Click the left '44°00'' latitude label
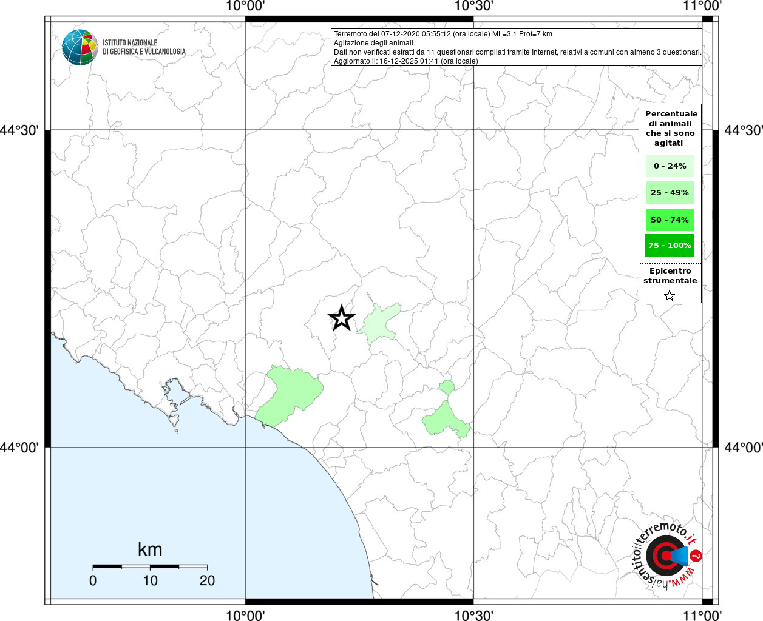The image size is (763, 621). coord(20,448)
